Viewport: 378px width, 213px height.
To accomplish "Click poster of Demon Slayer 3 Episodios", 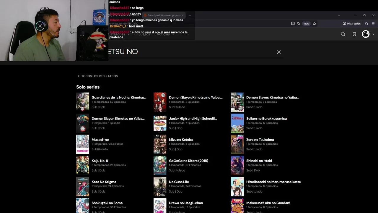I will point(237,102).
